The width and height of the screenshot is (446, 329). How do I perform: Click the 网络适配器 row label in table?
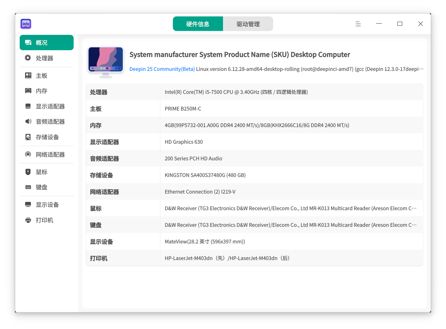coord(104,192)
